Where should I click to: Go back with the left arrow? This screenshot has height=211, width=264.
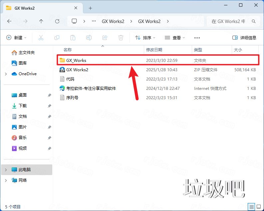9,21
